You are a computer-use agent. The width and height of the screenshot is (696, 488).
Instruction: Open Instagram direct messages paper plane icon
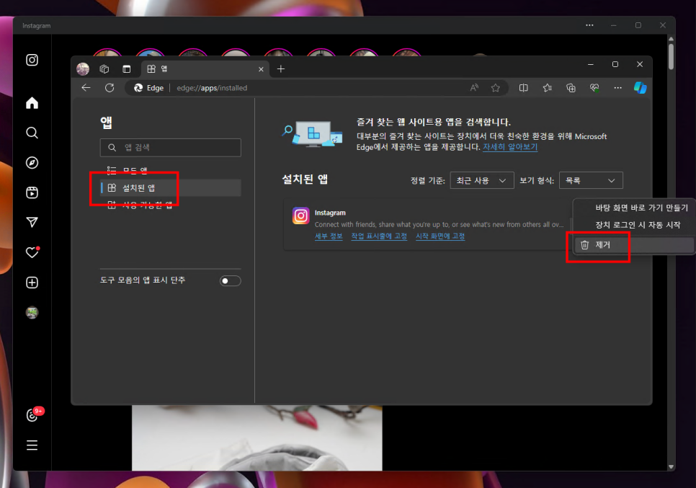tap(32, 222)
